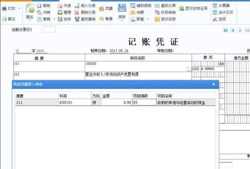Go to the next voucher
250x169 pixels.
pyautogui.click(x=240, y=30)
